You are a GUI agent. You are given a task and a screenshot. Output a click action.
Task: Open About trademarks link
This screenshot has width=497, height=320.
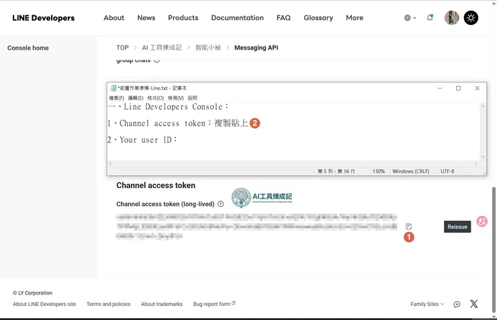pos(162,304)
